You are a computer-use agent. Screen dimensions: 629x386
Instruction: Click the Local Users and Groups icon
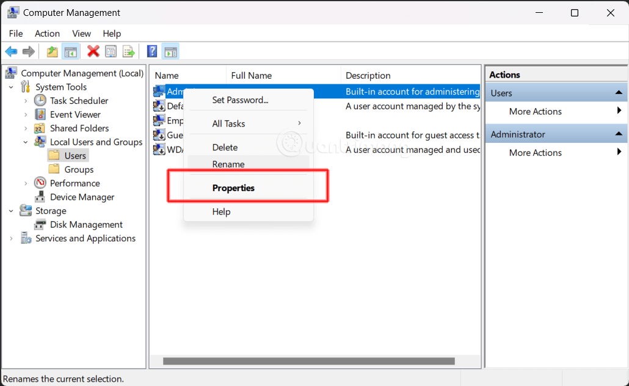pyautogui.click(x=40, y=142)
